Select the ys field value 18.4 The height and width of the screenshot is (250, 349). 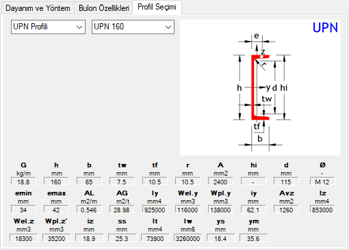[220, 238]
